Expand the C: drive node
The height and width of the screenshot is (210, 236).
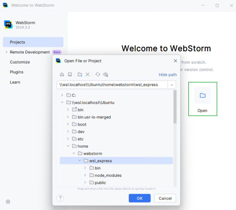(x=62, y=95)
